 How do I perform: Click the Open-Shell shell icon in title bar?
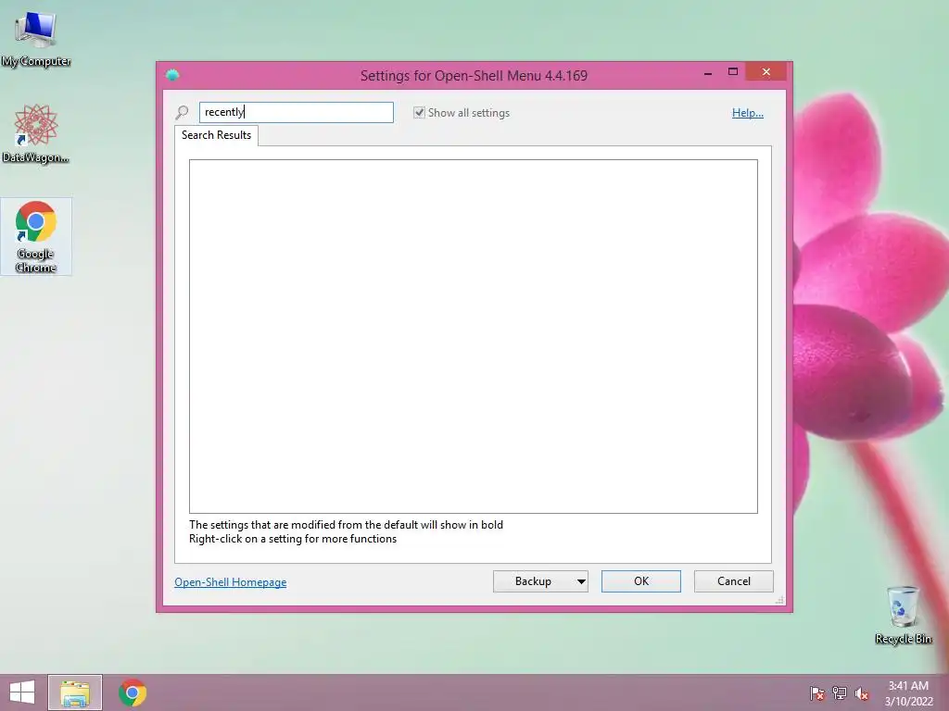tap(172, 75)
